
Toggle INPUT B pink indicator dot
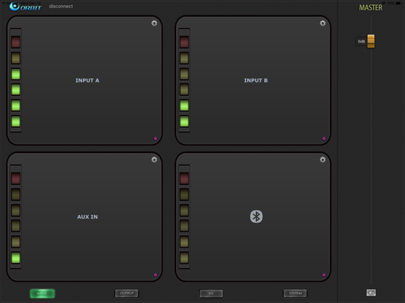324,138
